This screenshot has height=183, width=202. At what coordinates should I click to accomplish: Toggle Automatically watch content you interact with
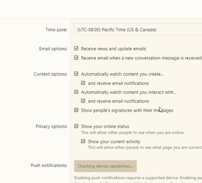[x=76, y=92]
